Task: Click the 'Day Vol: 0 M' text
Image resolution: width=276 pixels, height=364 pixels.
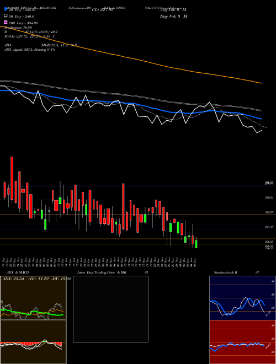Action: coord(173,16)
